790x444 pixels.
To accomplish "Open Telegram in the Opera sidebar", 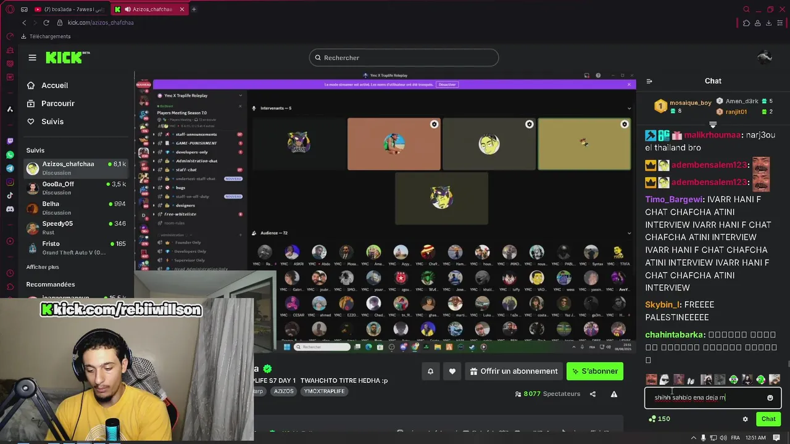I will [x=10, y=168].
